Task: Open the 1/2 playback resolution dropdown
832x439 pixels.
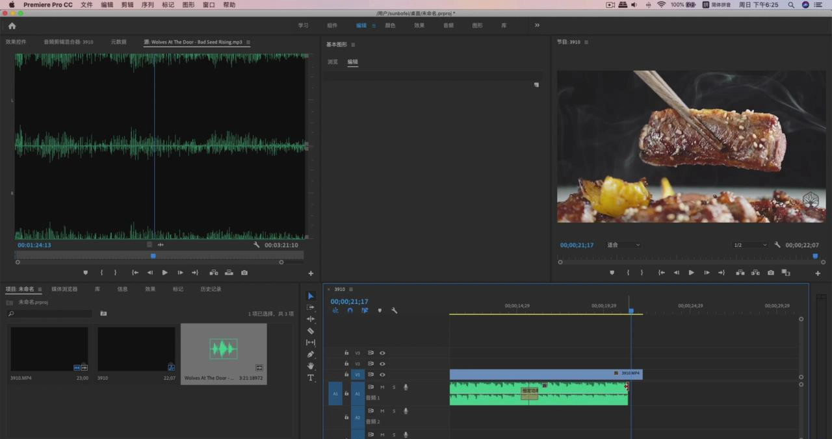Action: pyautogui.click(x=750, y=245)
